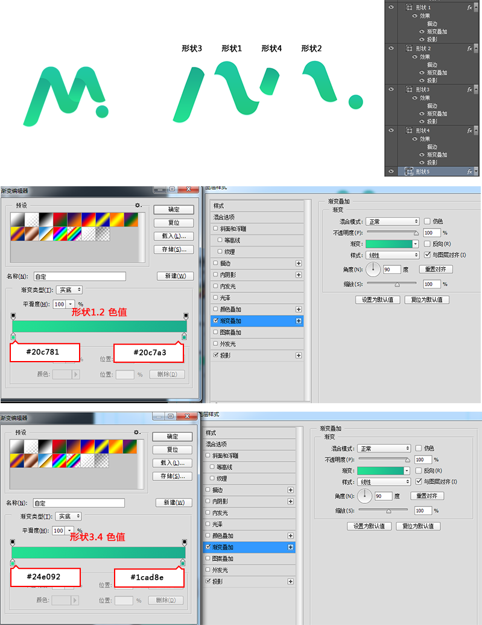482x625 pixels.
Task: Select left opacity stop in 形状1.2 gradient editor
Action: pyautogui.click(x=13, y=316)
